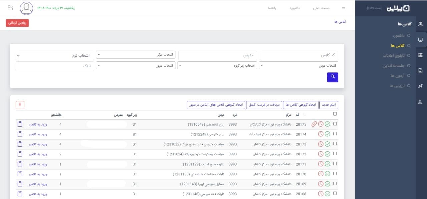Toggle the hamburger menu icon in top bar
This screenshot has height=199, width=427.
pyautogui.click(x=343, y=8)
